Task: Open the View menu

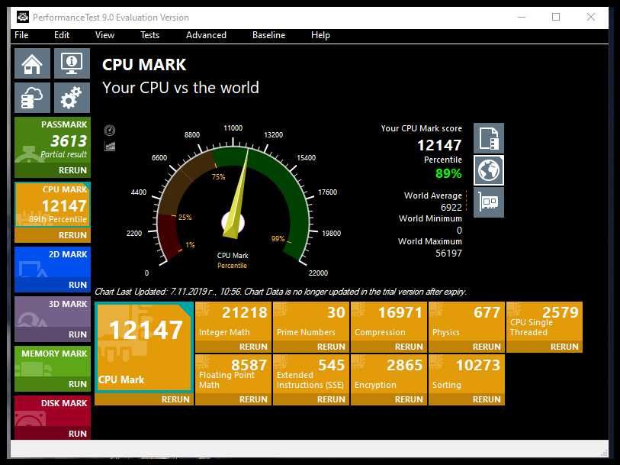Action: (104, 35)
